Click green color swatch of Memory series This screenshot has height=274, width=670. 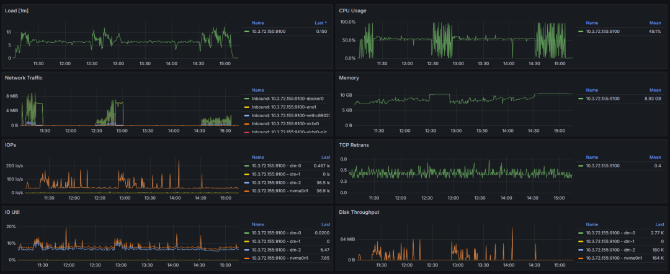(580, 99)
